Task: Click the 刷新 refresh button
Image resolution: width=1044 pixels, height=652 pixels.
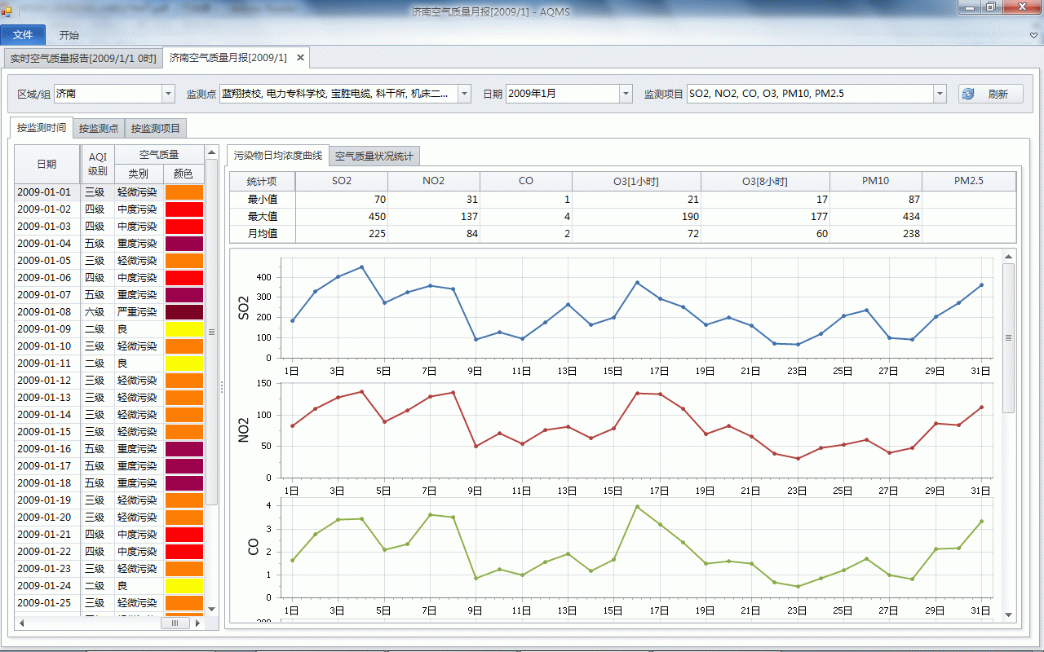Action: point(991,94)
